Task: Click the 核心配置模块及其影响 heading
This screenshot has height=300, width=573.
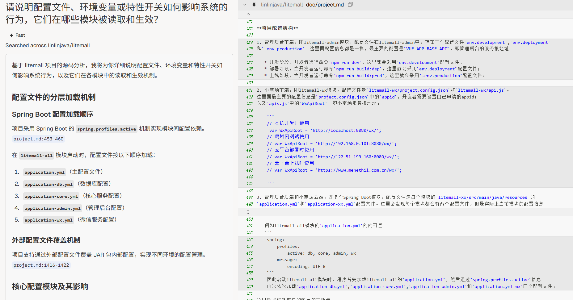Action: pyautogui.click(x=50, y=286)
